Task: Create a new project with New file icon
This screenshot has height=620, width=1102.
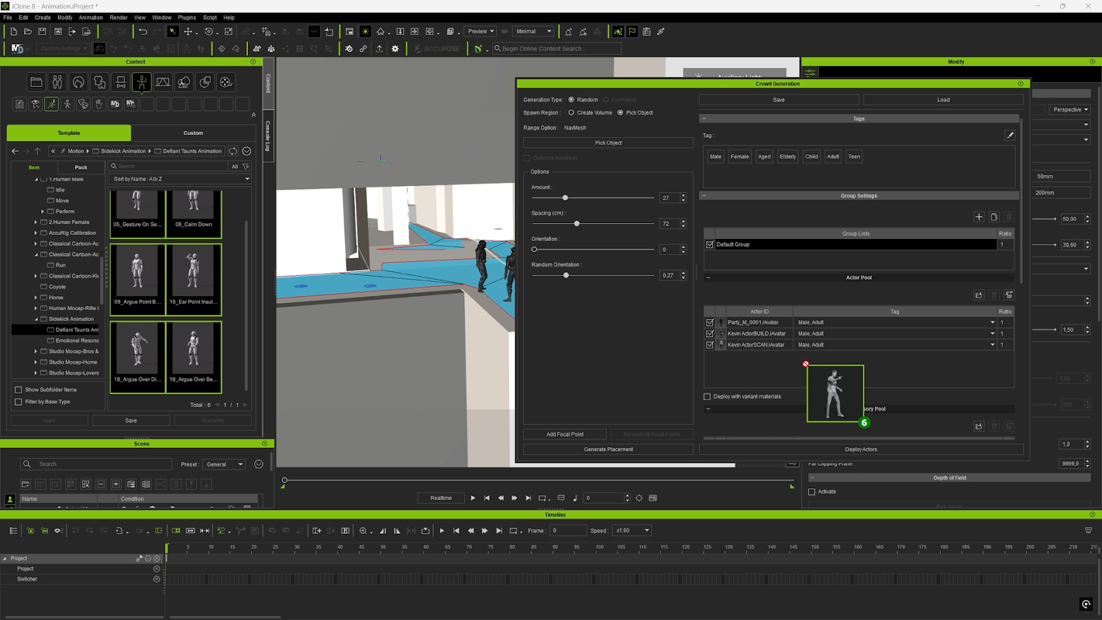Action: pos(13,32)
